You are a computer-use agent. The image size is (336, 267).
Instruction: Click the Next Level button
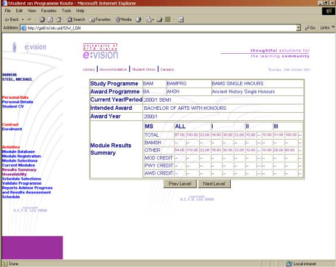click(214, 184)
